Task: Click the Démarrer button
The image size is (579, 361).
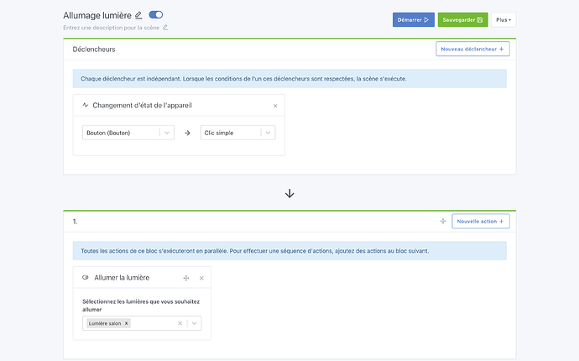Action: tap(413, 19)
